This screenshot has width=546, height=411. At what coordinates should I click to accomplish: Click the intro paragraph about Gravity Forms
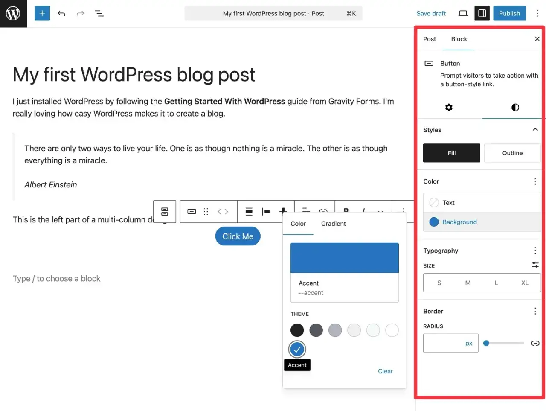203,108
